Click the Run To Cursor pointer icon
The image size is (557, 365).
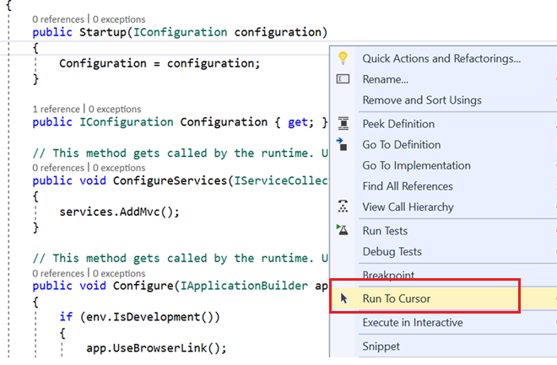[343, 298]
